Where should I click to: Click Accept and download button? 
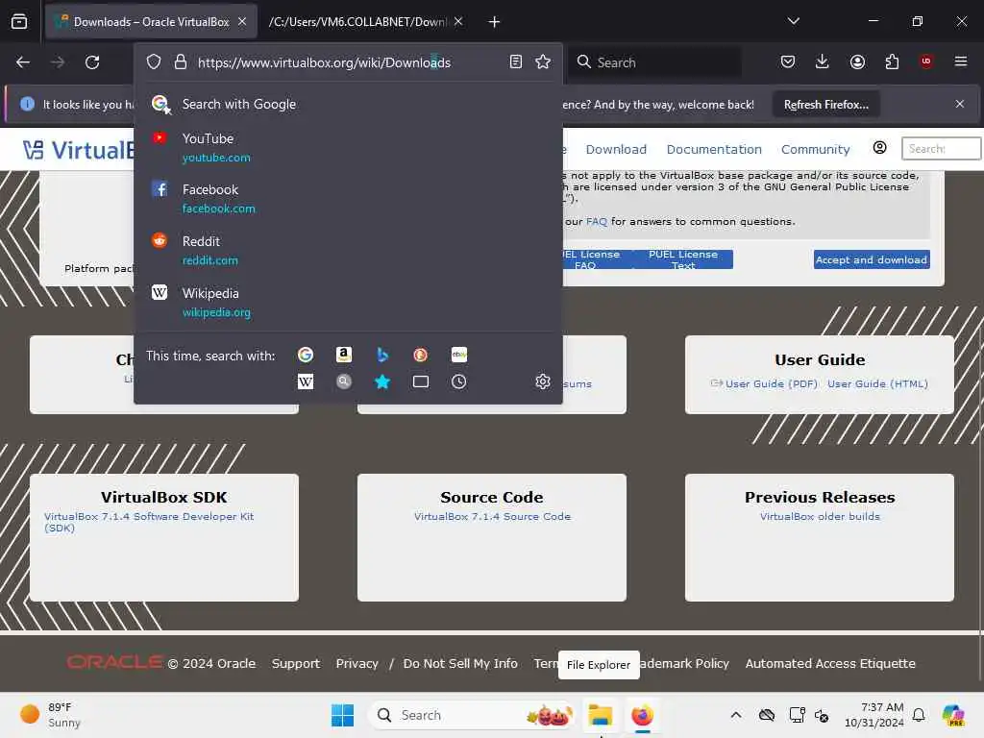872,259
